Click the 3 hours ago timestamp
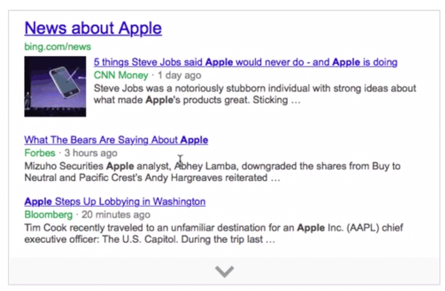This screenshot has height=291, width=445. click(90, 153)
